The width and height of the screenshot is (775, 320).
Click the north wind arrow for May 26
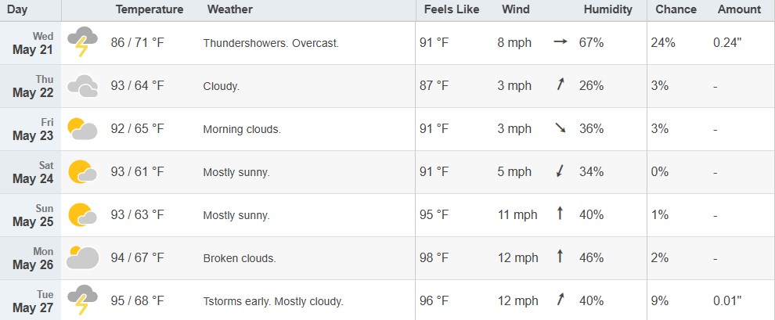560,257
